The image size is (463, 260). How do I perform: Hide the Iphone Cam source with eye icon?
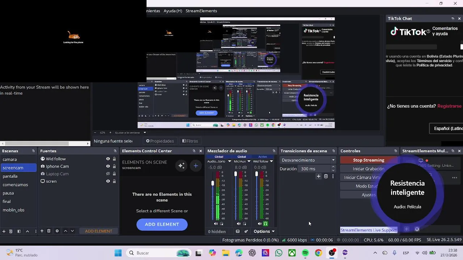(x=108, y=166)
